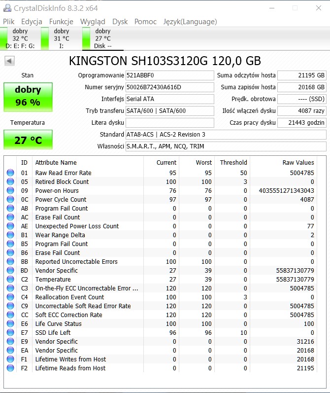The image size is (330, 393).
Task: Click status circle for Power-on Hours
Action: [x=10, y=190]
